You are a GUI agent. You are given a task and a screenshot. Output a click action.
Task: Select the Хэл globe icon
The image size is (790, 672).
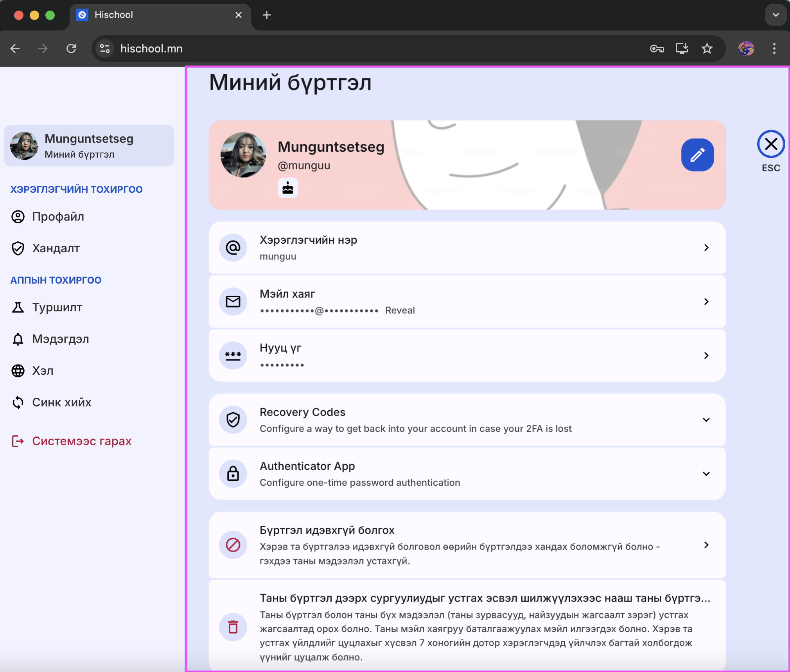click(18, 371)
